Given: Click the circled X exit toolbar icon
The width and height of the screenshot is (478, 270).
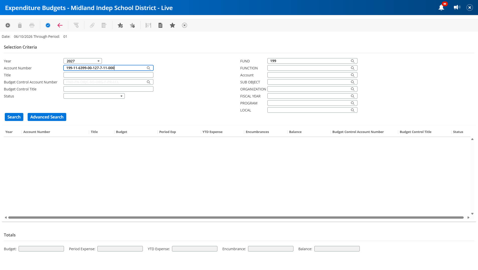Looking at the screenshot, I should point(185,25).
